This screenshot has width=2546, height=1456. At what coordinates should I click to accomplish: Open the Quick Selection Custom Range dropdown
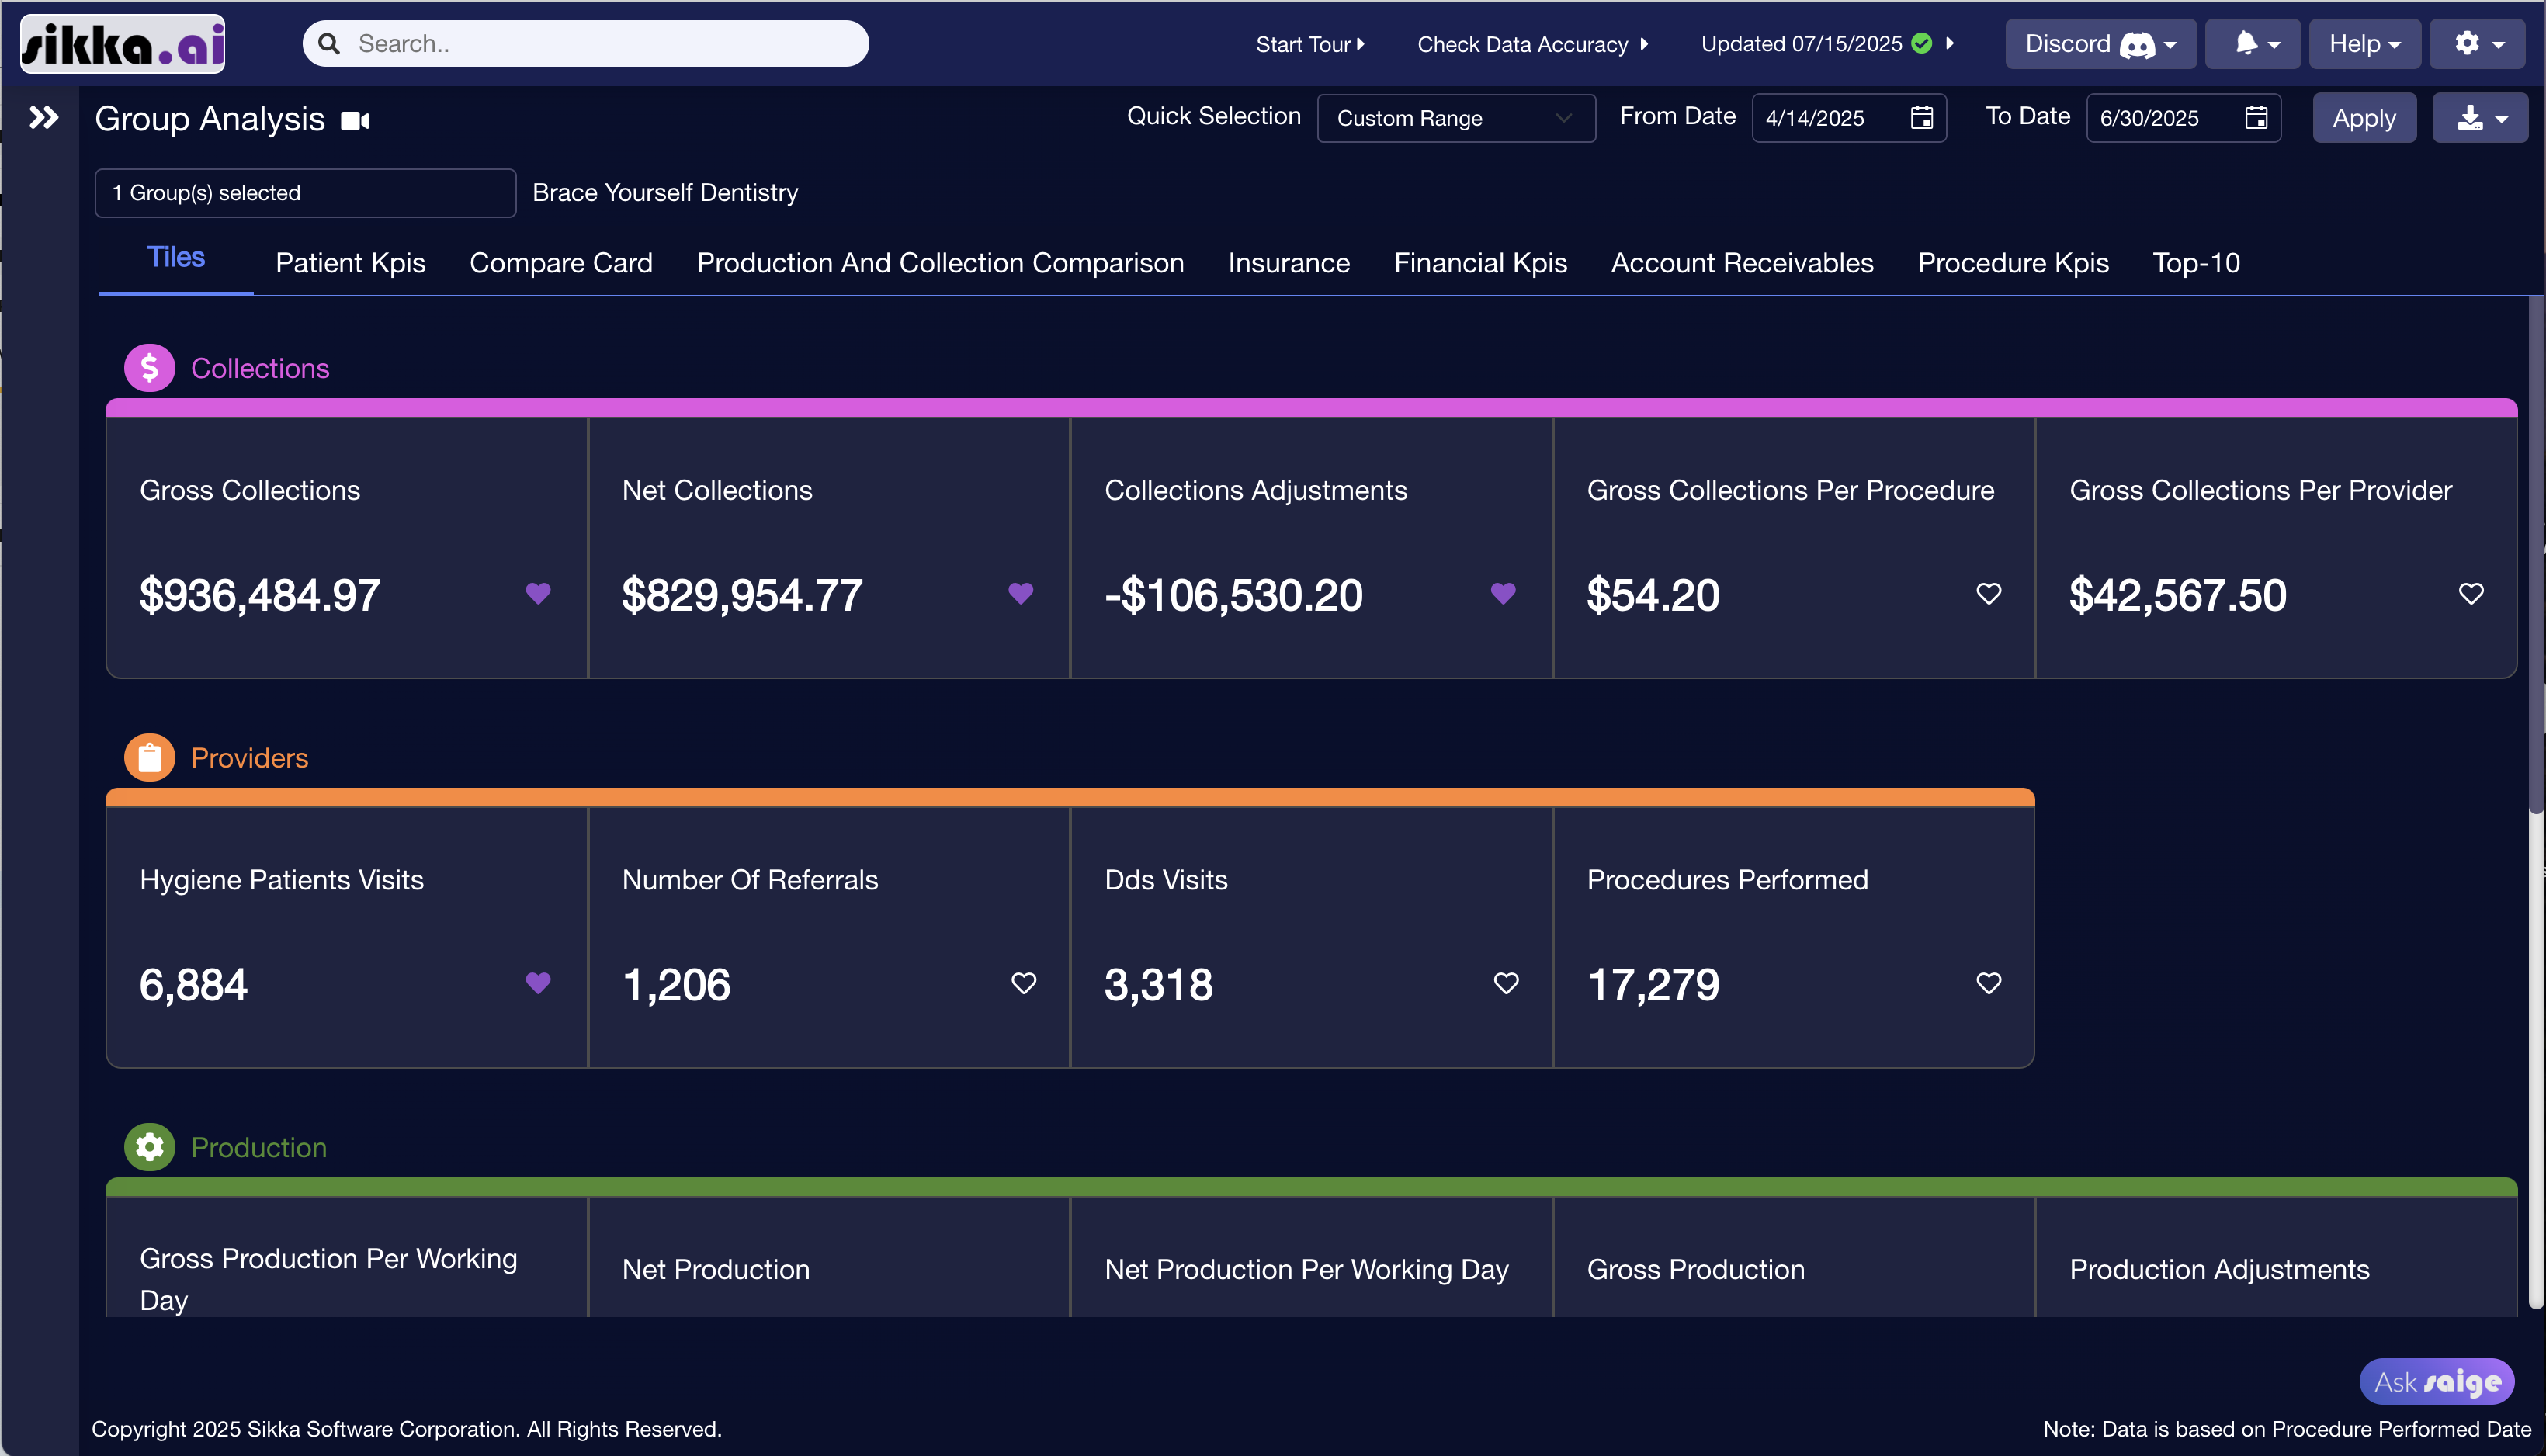(1455, 118)
